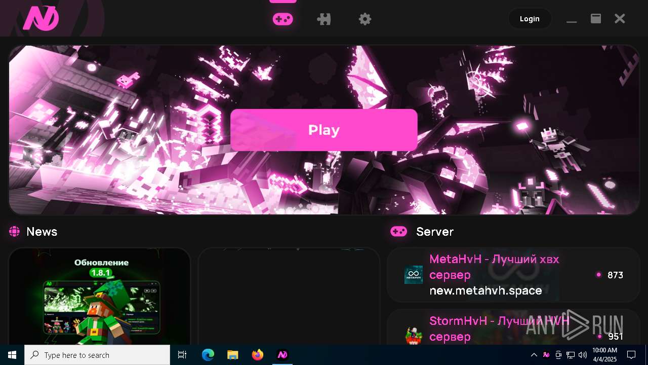Launch Microsoft Edge from taskbar
Image resolution: width=648 pixels, height=365 pixels.
coord(208,355)
